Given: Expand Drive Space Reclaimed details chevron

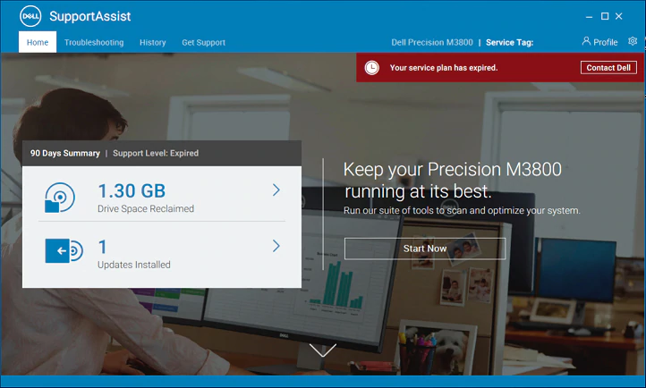Looking at the screenshot, I should [276, 190].
